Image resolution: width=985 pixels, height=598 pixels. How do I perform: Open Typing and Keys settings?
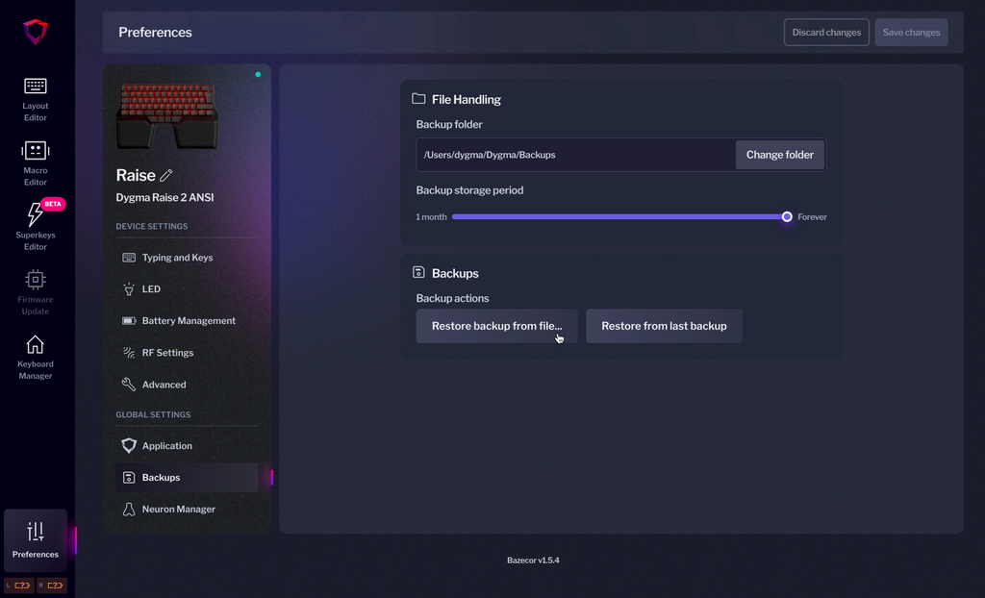click(177, 258)
